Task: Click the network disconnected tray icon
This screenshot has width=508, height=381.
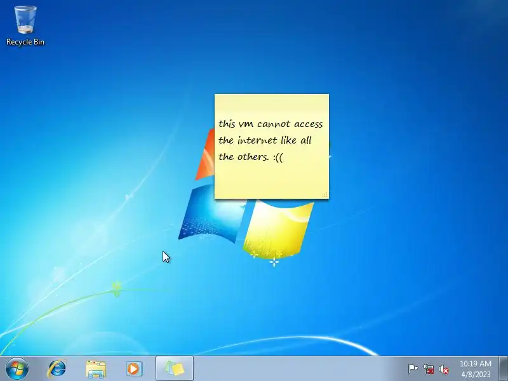Action: 429,369
